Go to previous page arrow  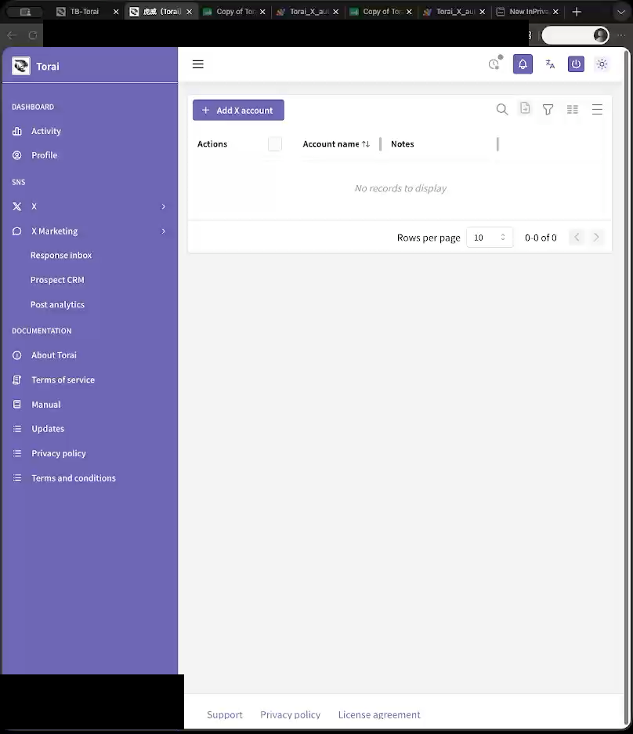pos(577,238)
